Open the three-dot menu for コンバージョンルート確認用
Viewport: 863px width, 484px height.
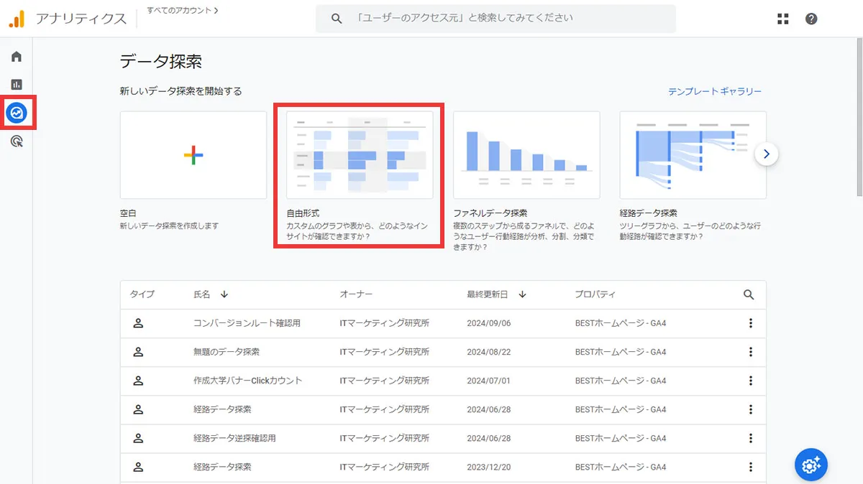pyautogui.click(x=751, y=323)
